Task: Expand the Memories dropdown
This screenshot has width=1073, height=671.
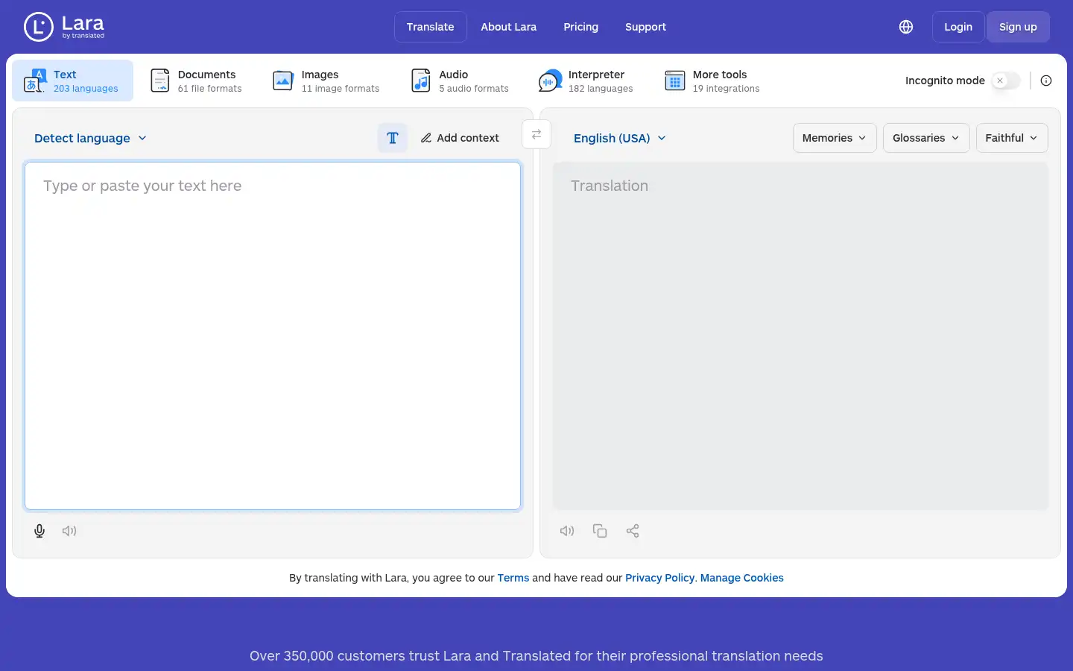Action: pyautogui.click(x=835, y=138)
